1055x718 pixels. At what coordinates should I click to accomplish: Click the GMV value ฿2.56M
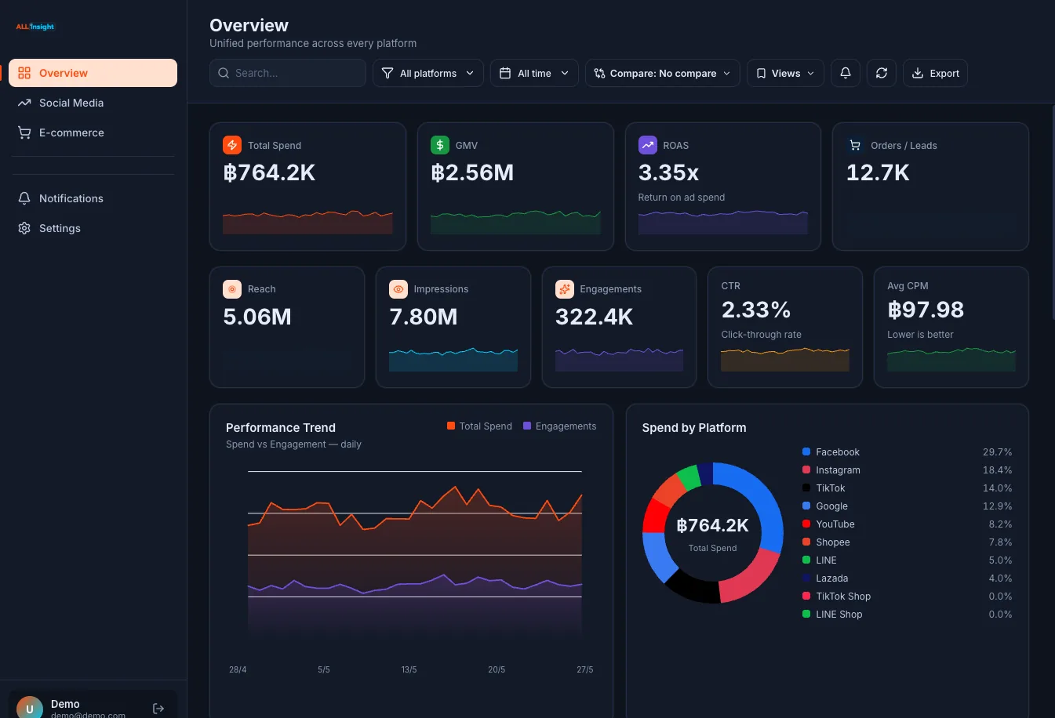click(472, 172)
